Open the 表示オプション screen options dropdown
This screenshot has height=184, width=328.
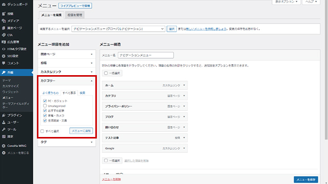286,2
